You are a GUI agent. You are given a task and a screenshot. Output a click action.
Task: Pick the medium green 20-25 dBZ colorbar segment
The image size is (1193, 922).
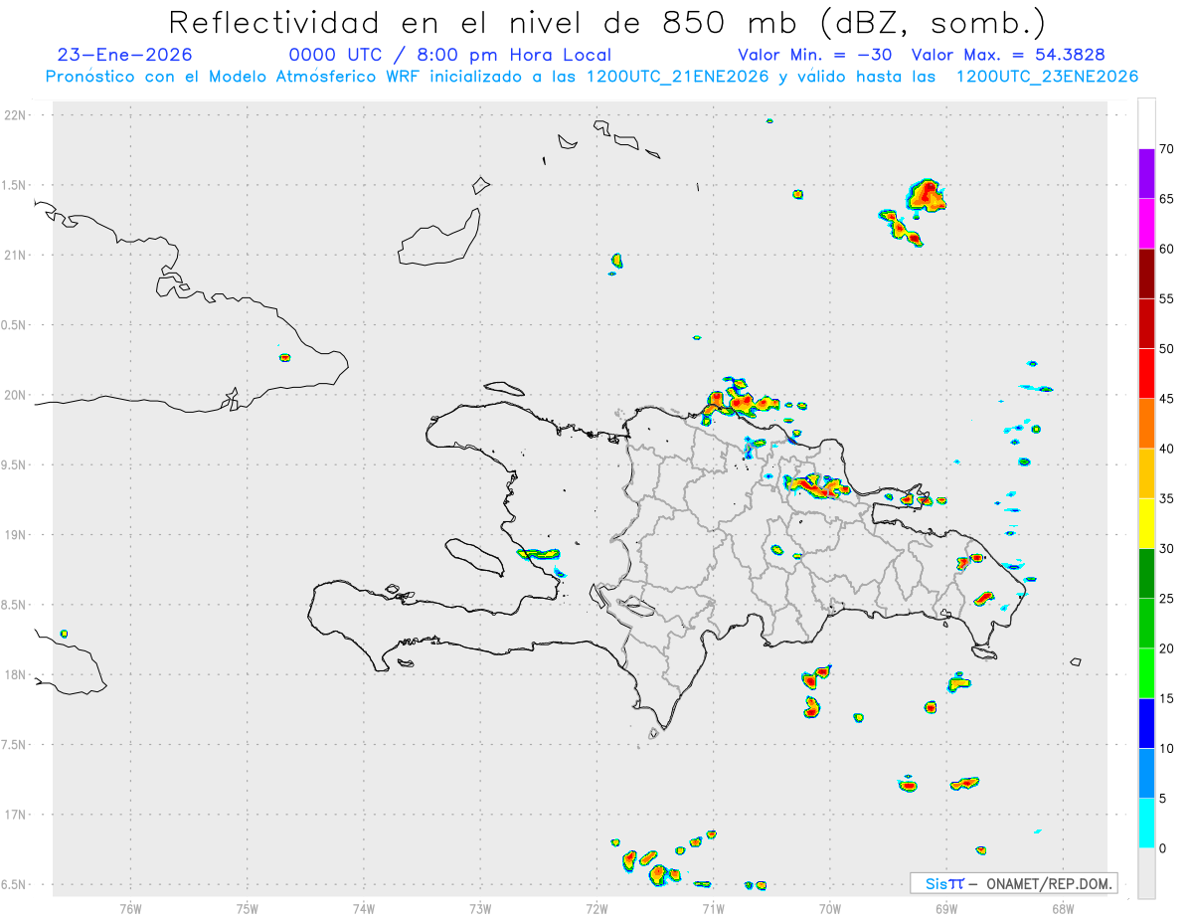pyautogui.click(x=1146, y=624)
